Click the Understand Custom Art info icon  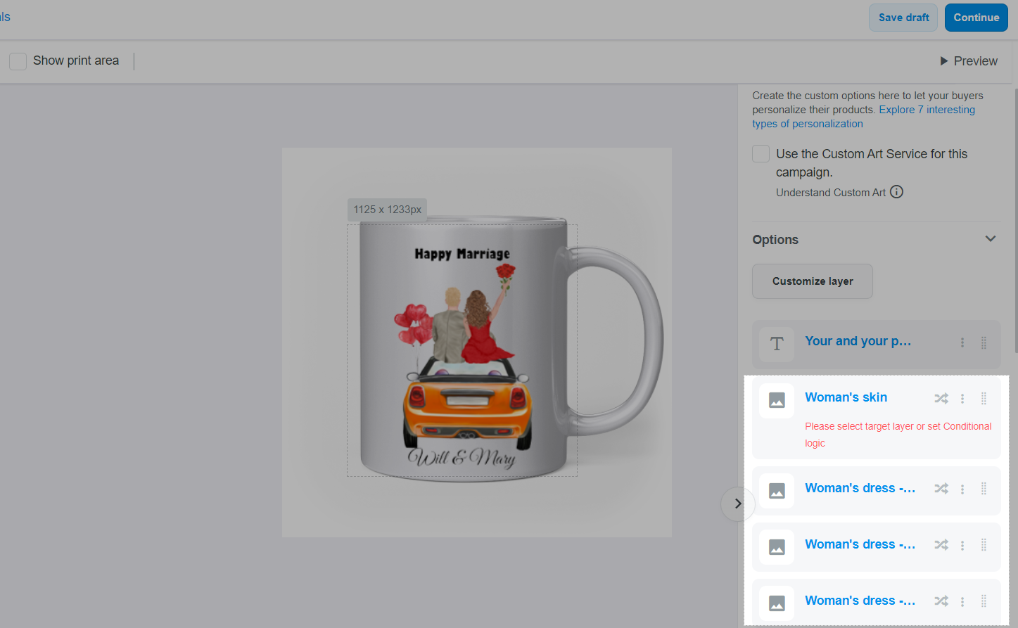click(x=896, y=192)
